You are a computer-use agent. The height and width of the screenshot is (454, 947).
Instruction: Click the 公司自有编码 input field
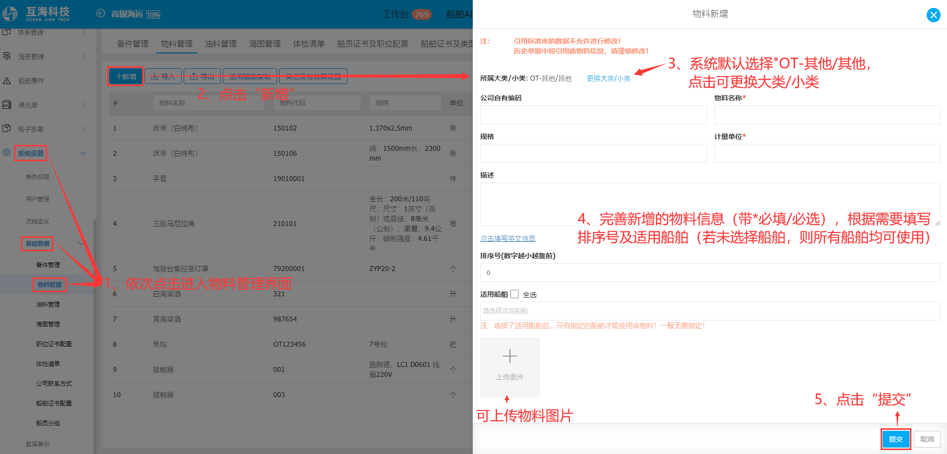pyautogui.click(x=593, y=115)
